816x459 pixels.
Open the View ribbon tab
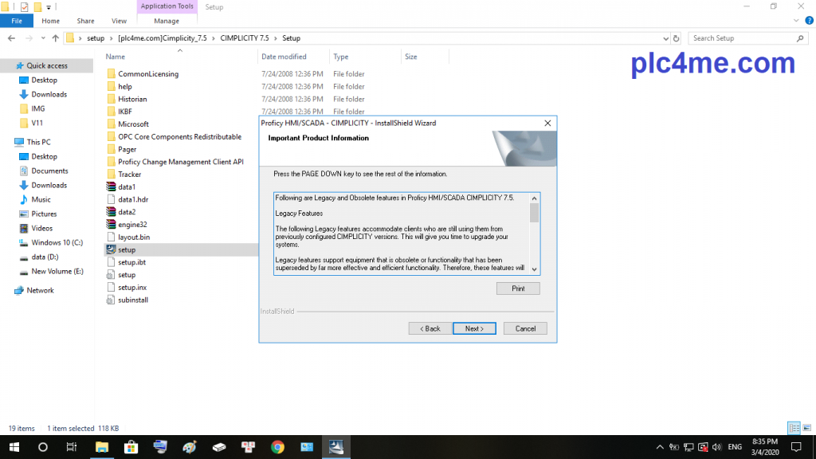[119, 21]
